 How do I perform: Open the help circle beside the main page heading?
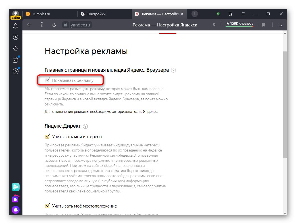pyautogui.click(x=173, y=70)
